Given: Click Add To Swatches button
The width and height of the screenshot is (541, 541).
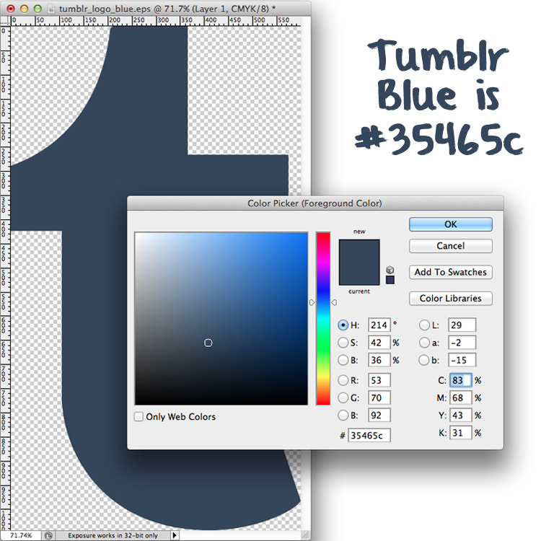Looking at the screenshot, I should [450, 272].
